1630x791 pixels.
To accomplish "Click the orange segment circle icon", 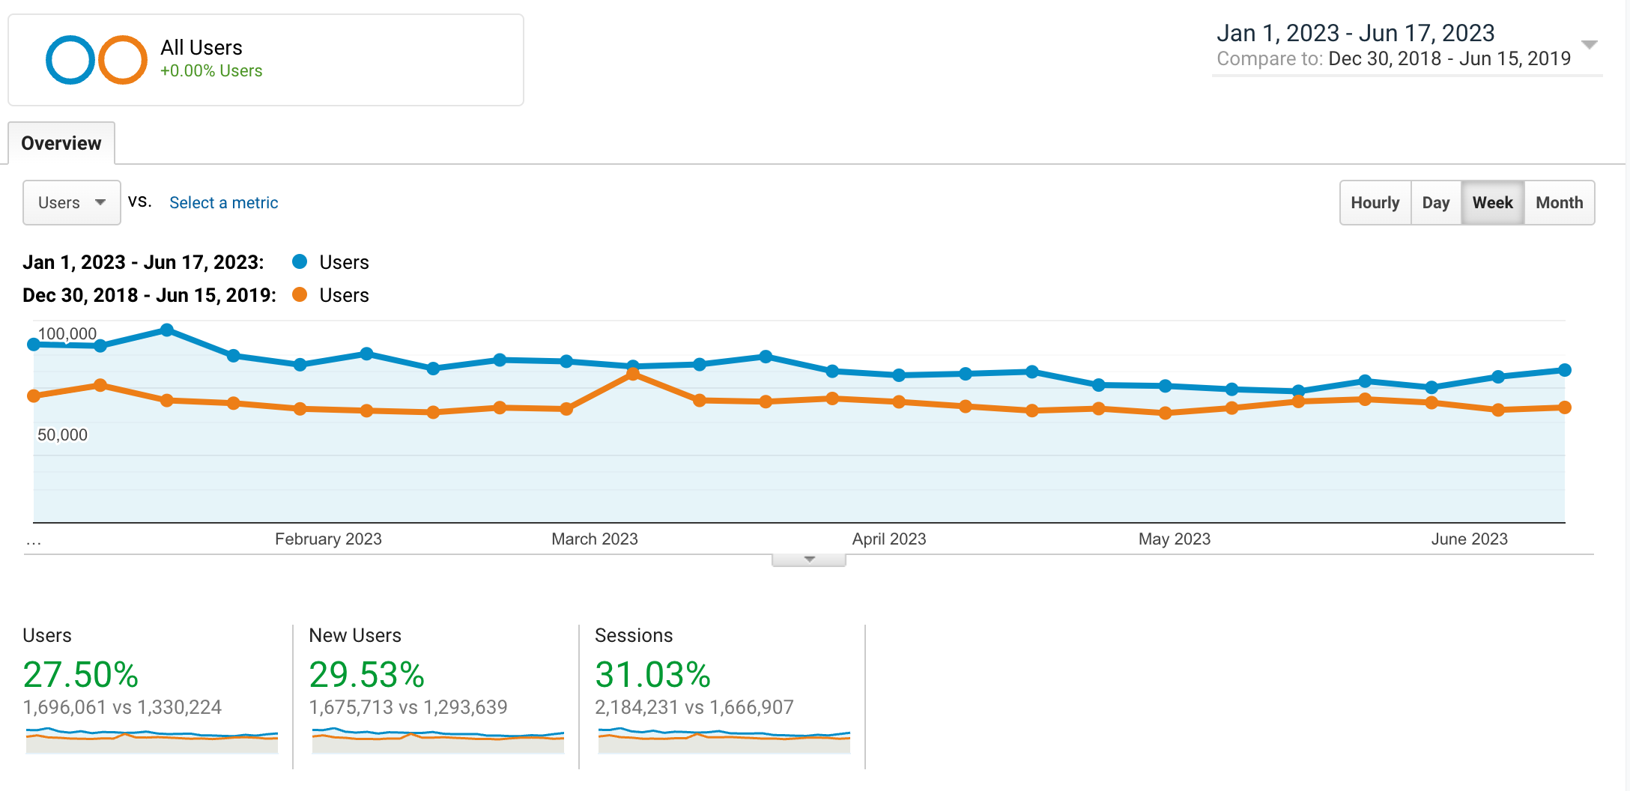I will [x=123, y=60].
